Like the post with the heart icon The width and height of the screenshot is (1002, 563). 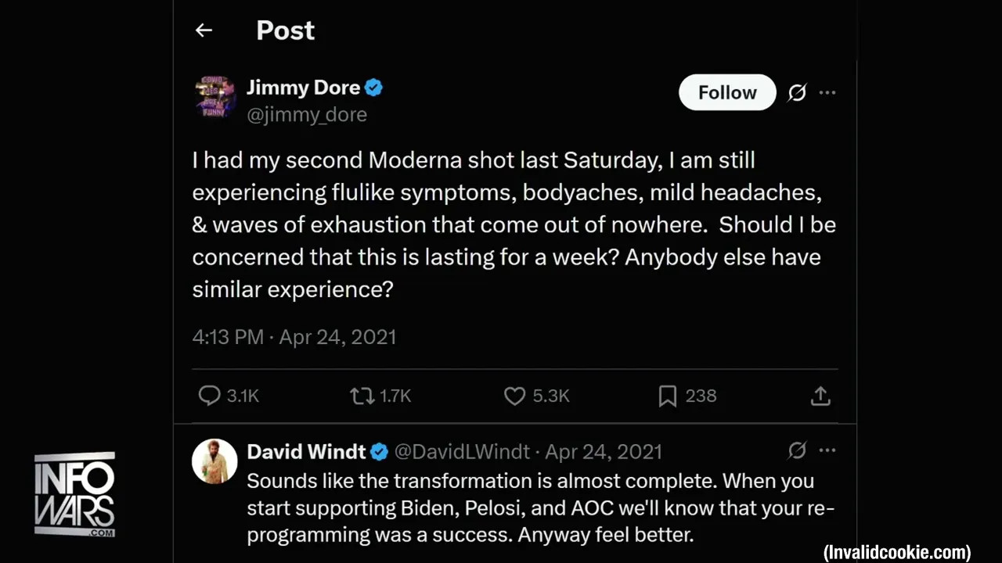click(514, 396)
